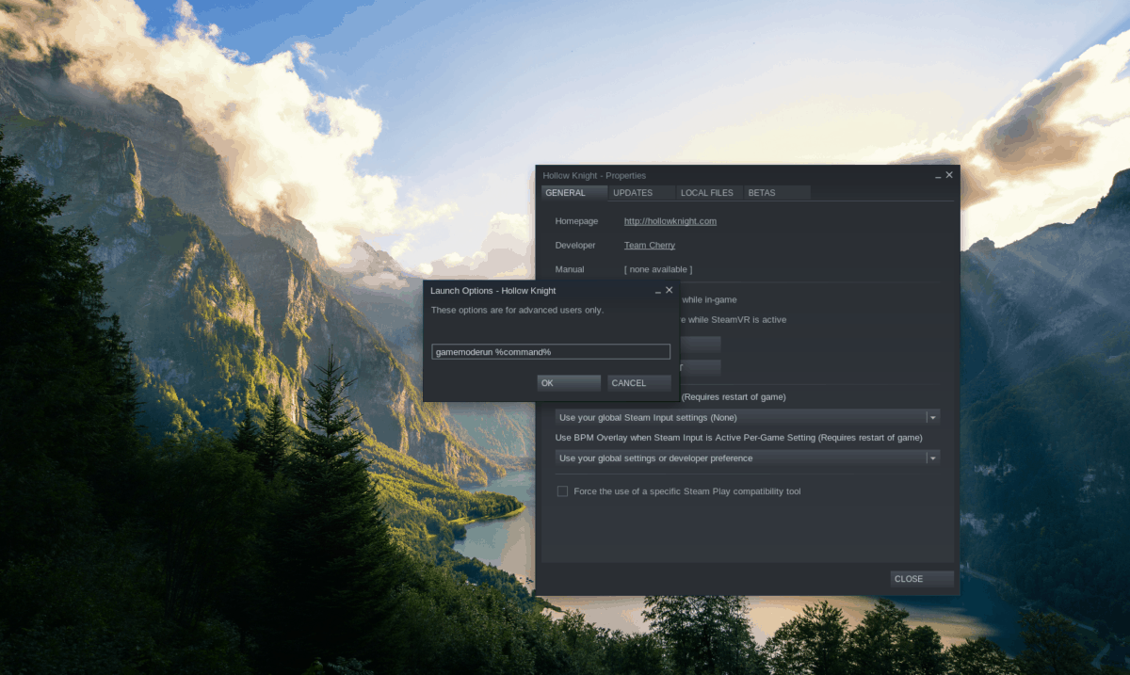Click the 'Launch Options - Hollow Knight' title bar
This screenshot has width=1130, height=675.
coord(493,291)
